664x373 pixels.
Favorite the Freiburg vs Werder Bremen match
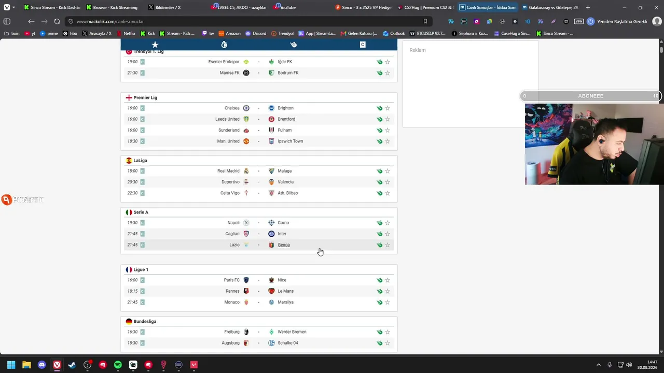388,332
